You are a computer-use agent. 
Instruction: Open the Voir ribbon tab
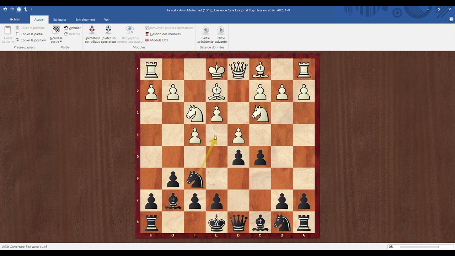(x=107, y=20)
